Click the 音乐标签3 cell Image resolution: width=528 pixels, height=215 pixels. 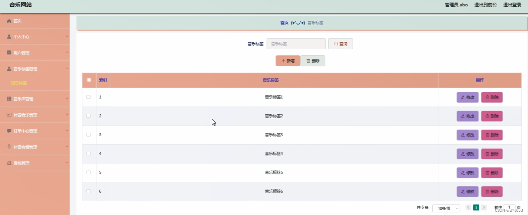274,135
